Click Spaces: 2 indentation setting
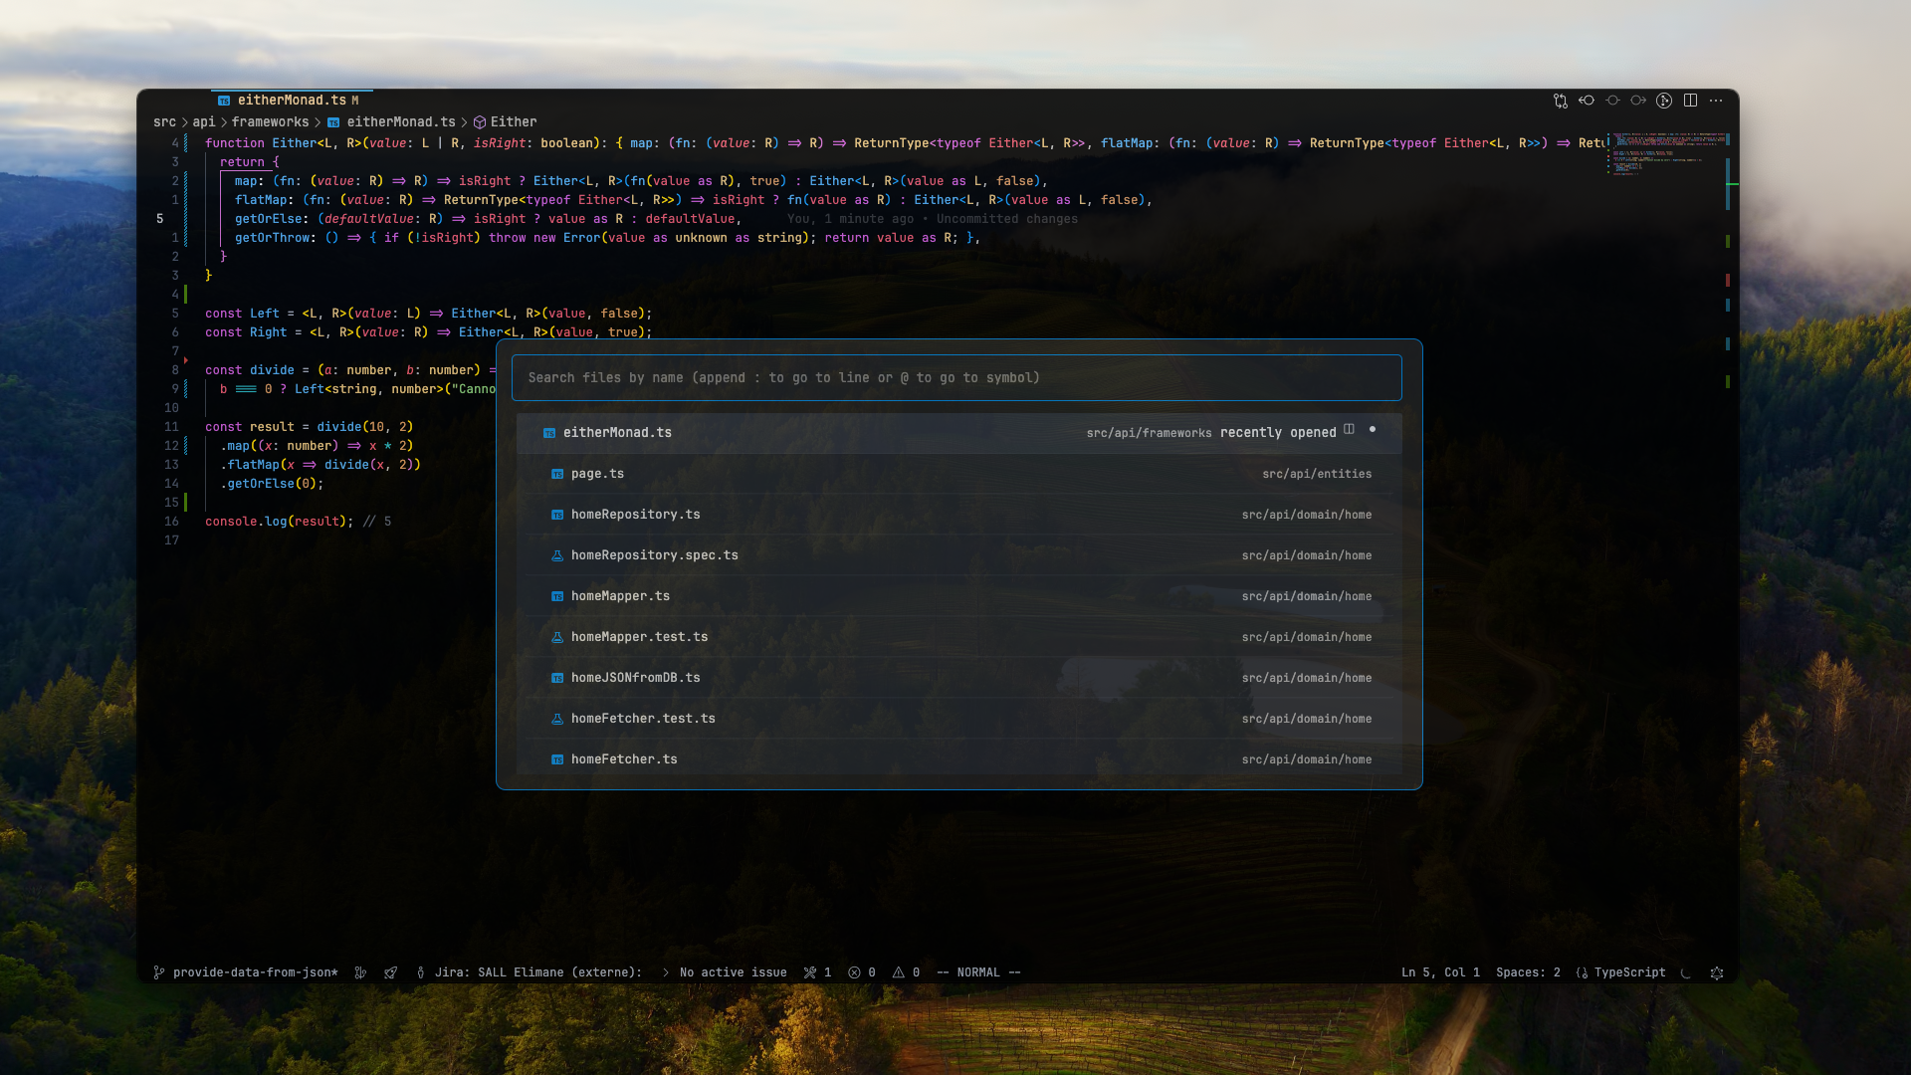Viewport: 1911px width, 1075px height. click(x=1528, y=972)
